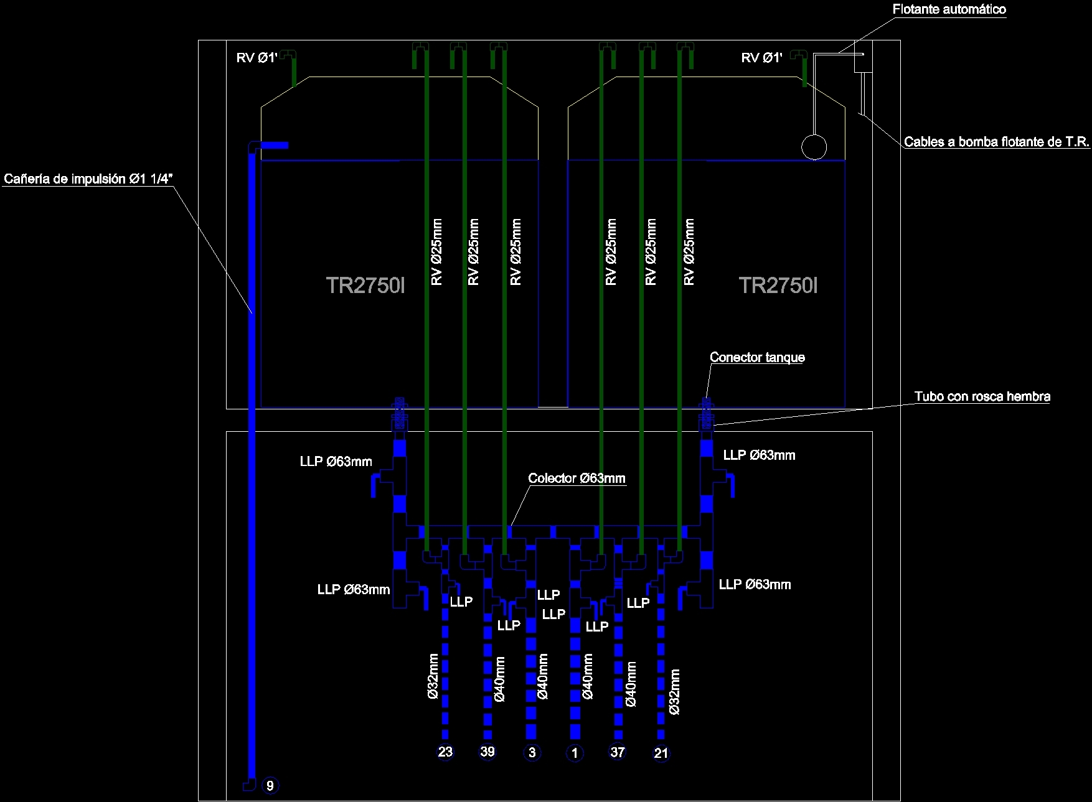Select the circled number 39 tag
The width and height of the screenshot is (1092, 802).
tap(487, 752)
